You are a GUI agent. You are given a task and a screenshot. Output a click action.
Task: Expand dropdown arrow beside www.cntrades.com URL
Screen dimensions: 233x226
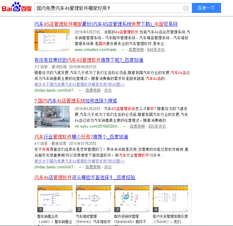pos(123,50)
